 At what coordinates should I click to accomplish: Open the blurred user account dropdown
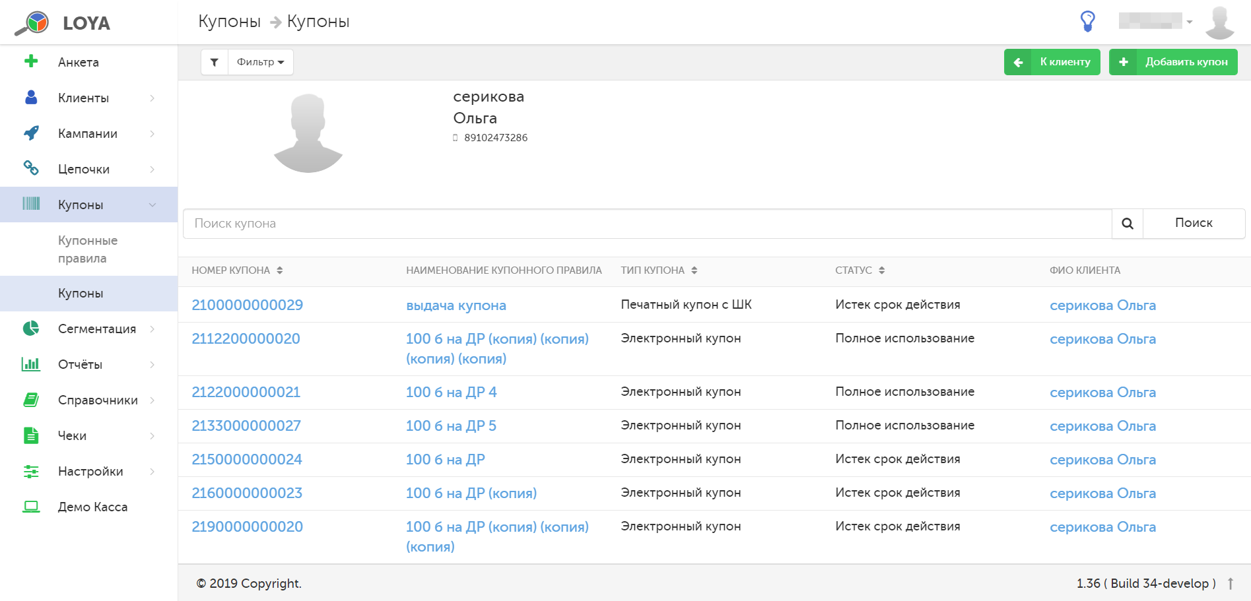tap(1156, 21)
